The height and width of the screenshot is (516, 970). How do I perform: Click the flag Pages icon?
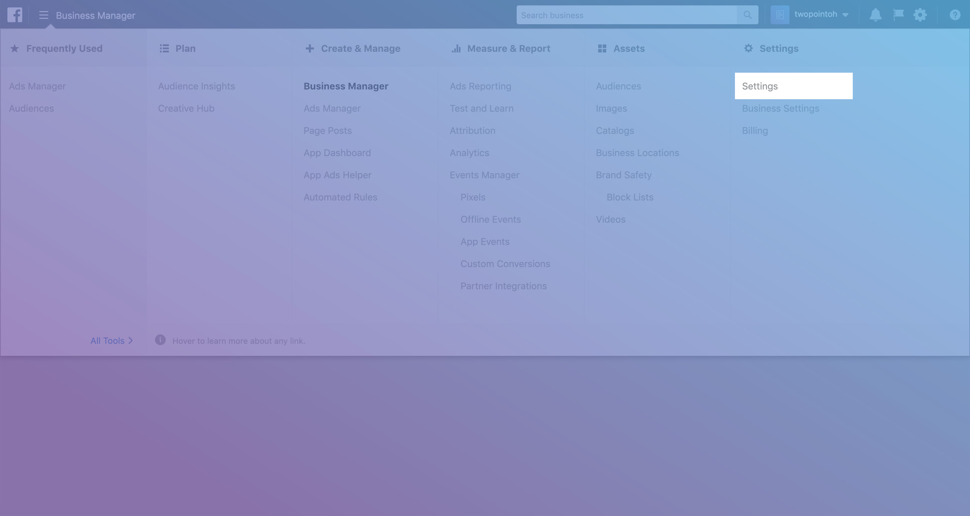(898, 15)
